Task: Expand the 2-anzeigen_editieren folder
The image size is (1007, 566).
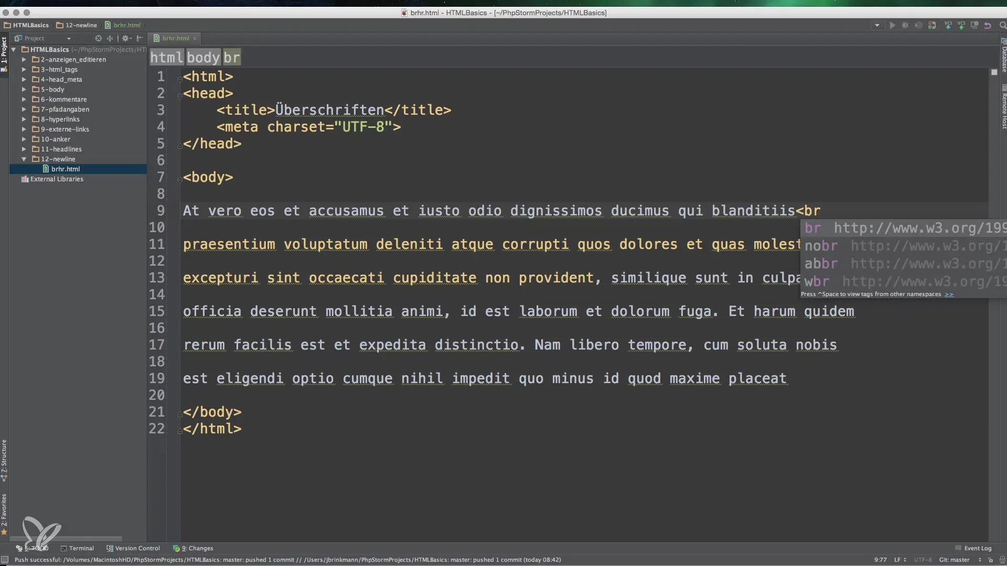Action: coord(24,60)
